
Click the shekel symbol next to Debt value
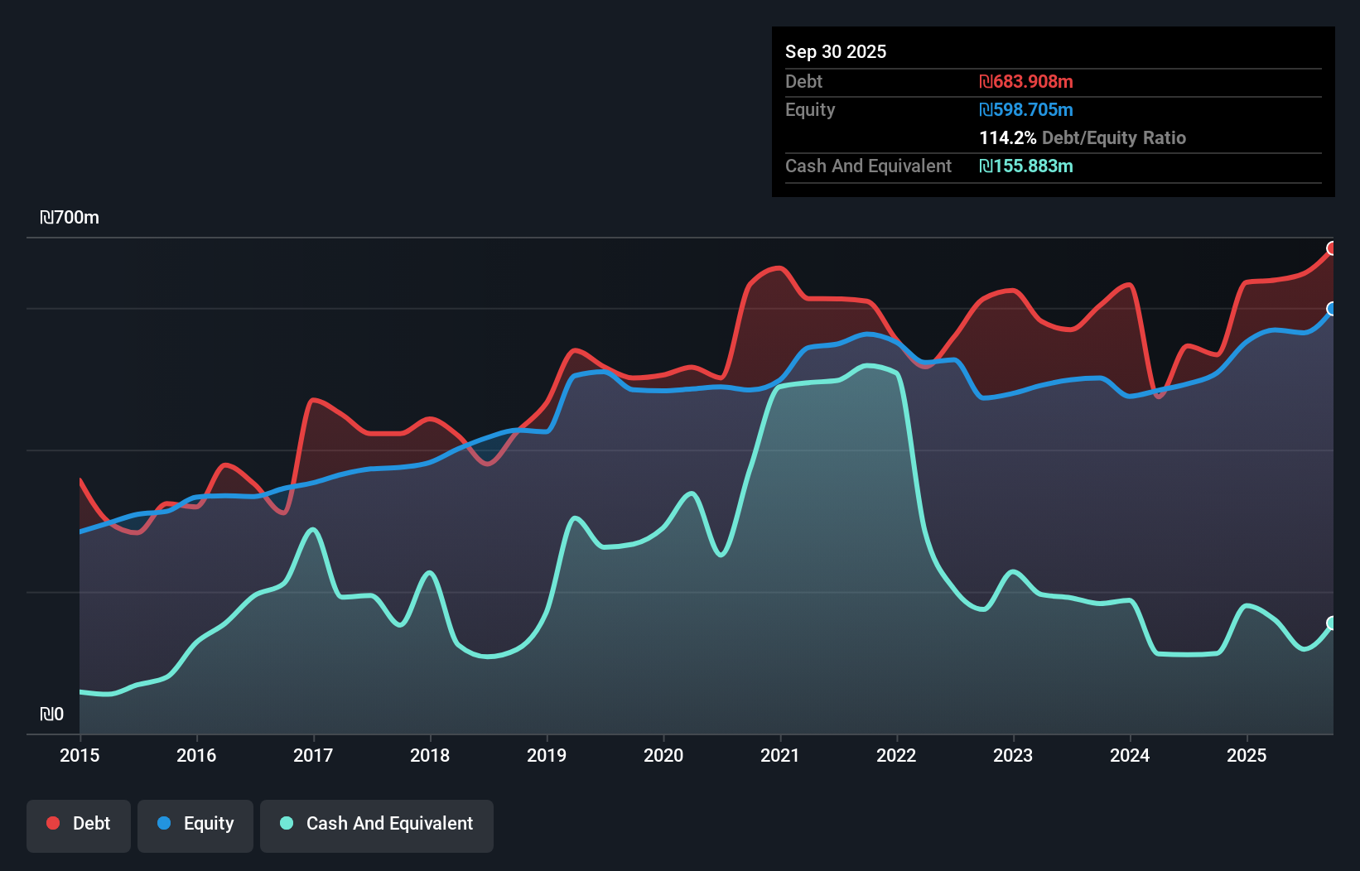(985, 82)
